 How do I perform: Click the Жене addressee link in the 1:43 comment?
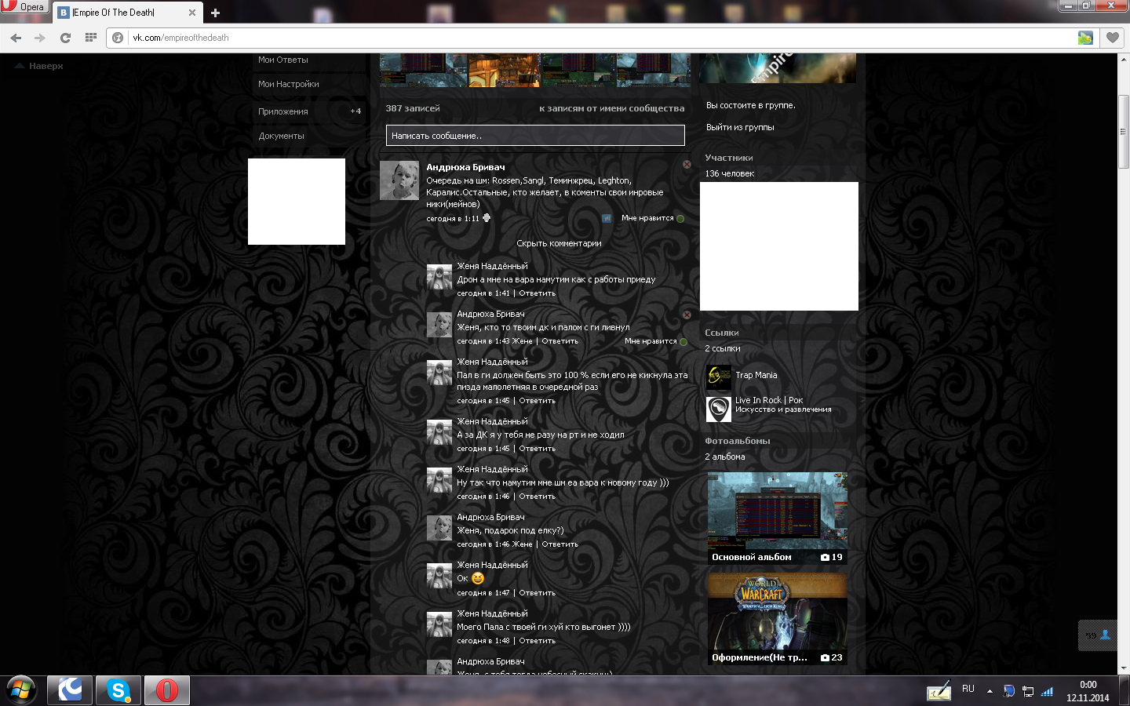523,341
